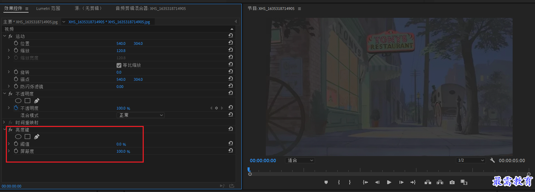Screen dimensions: 535x192
Task: Reset the 运动 motion effect
Action: point(231,36)
